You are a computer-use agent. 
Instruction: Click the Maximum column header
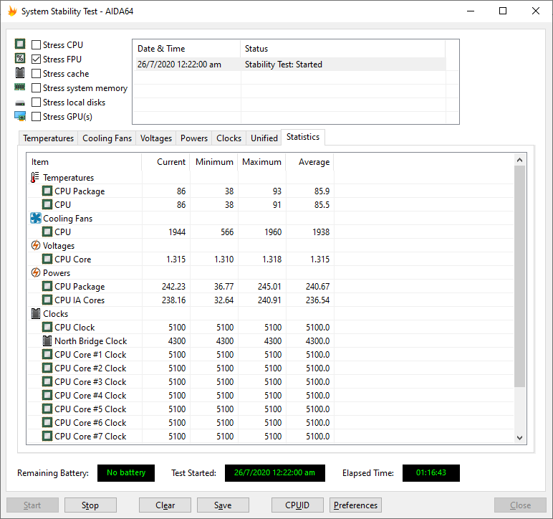pyautogui.click(x=261, y=162)
